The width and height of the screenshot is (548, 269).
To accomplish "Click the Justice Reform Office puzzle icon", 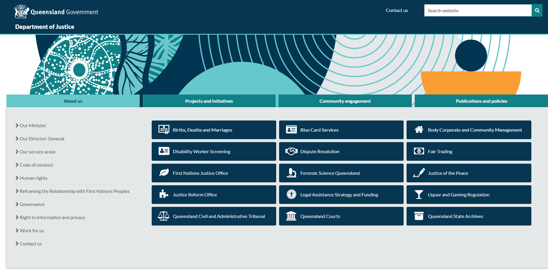I will pyautogui.click(x=164, y=194).
